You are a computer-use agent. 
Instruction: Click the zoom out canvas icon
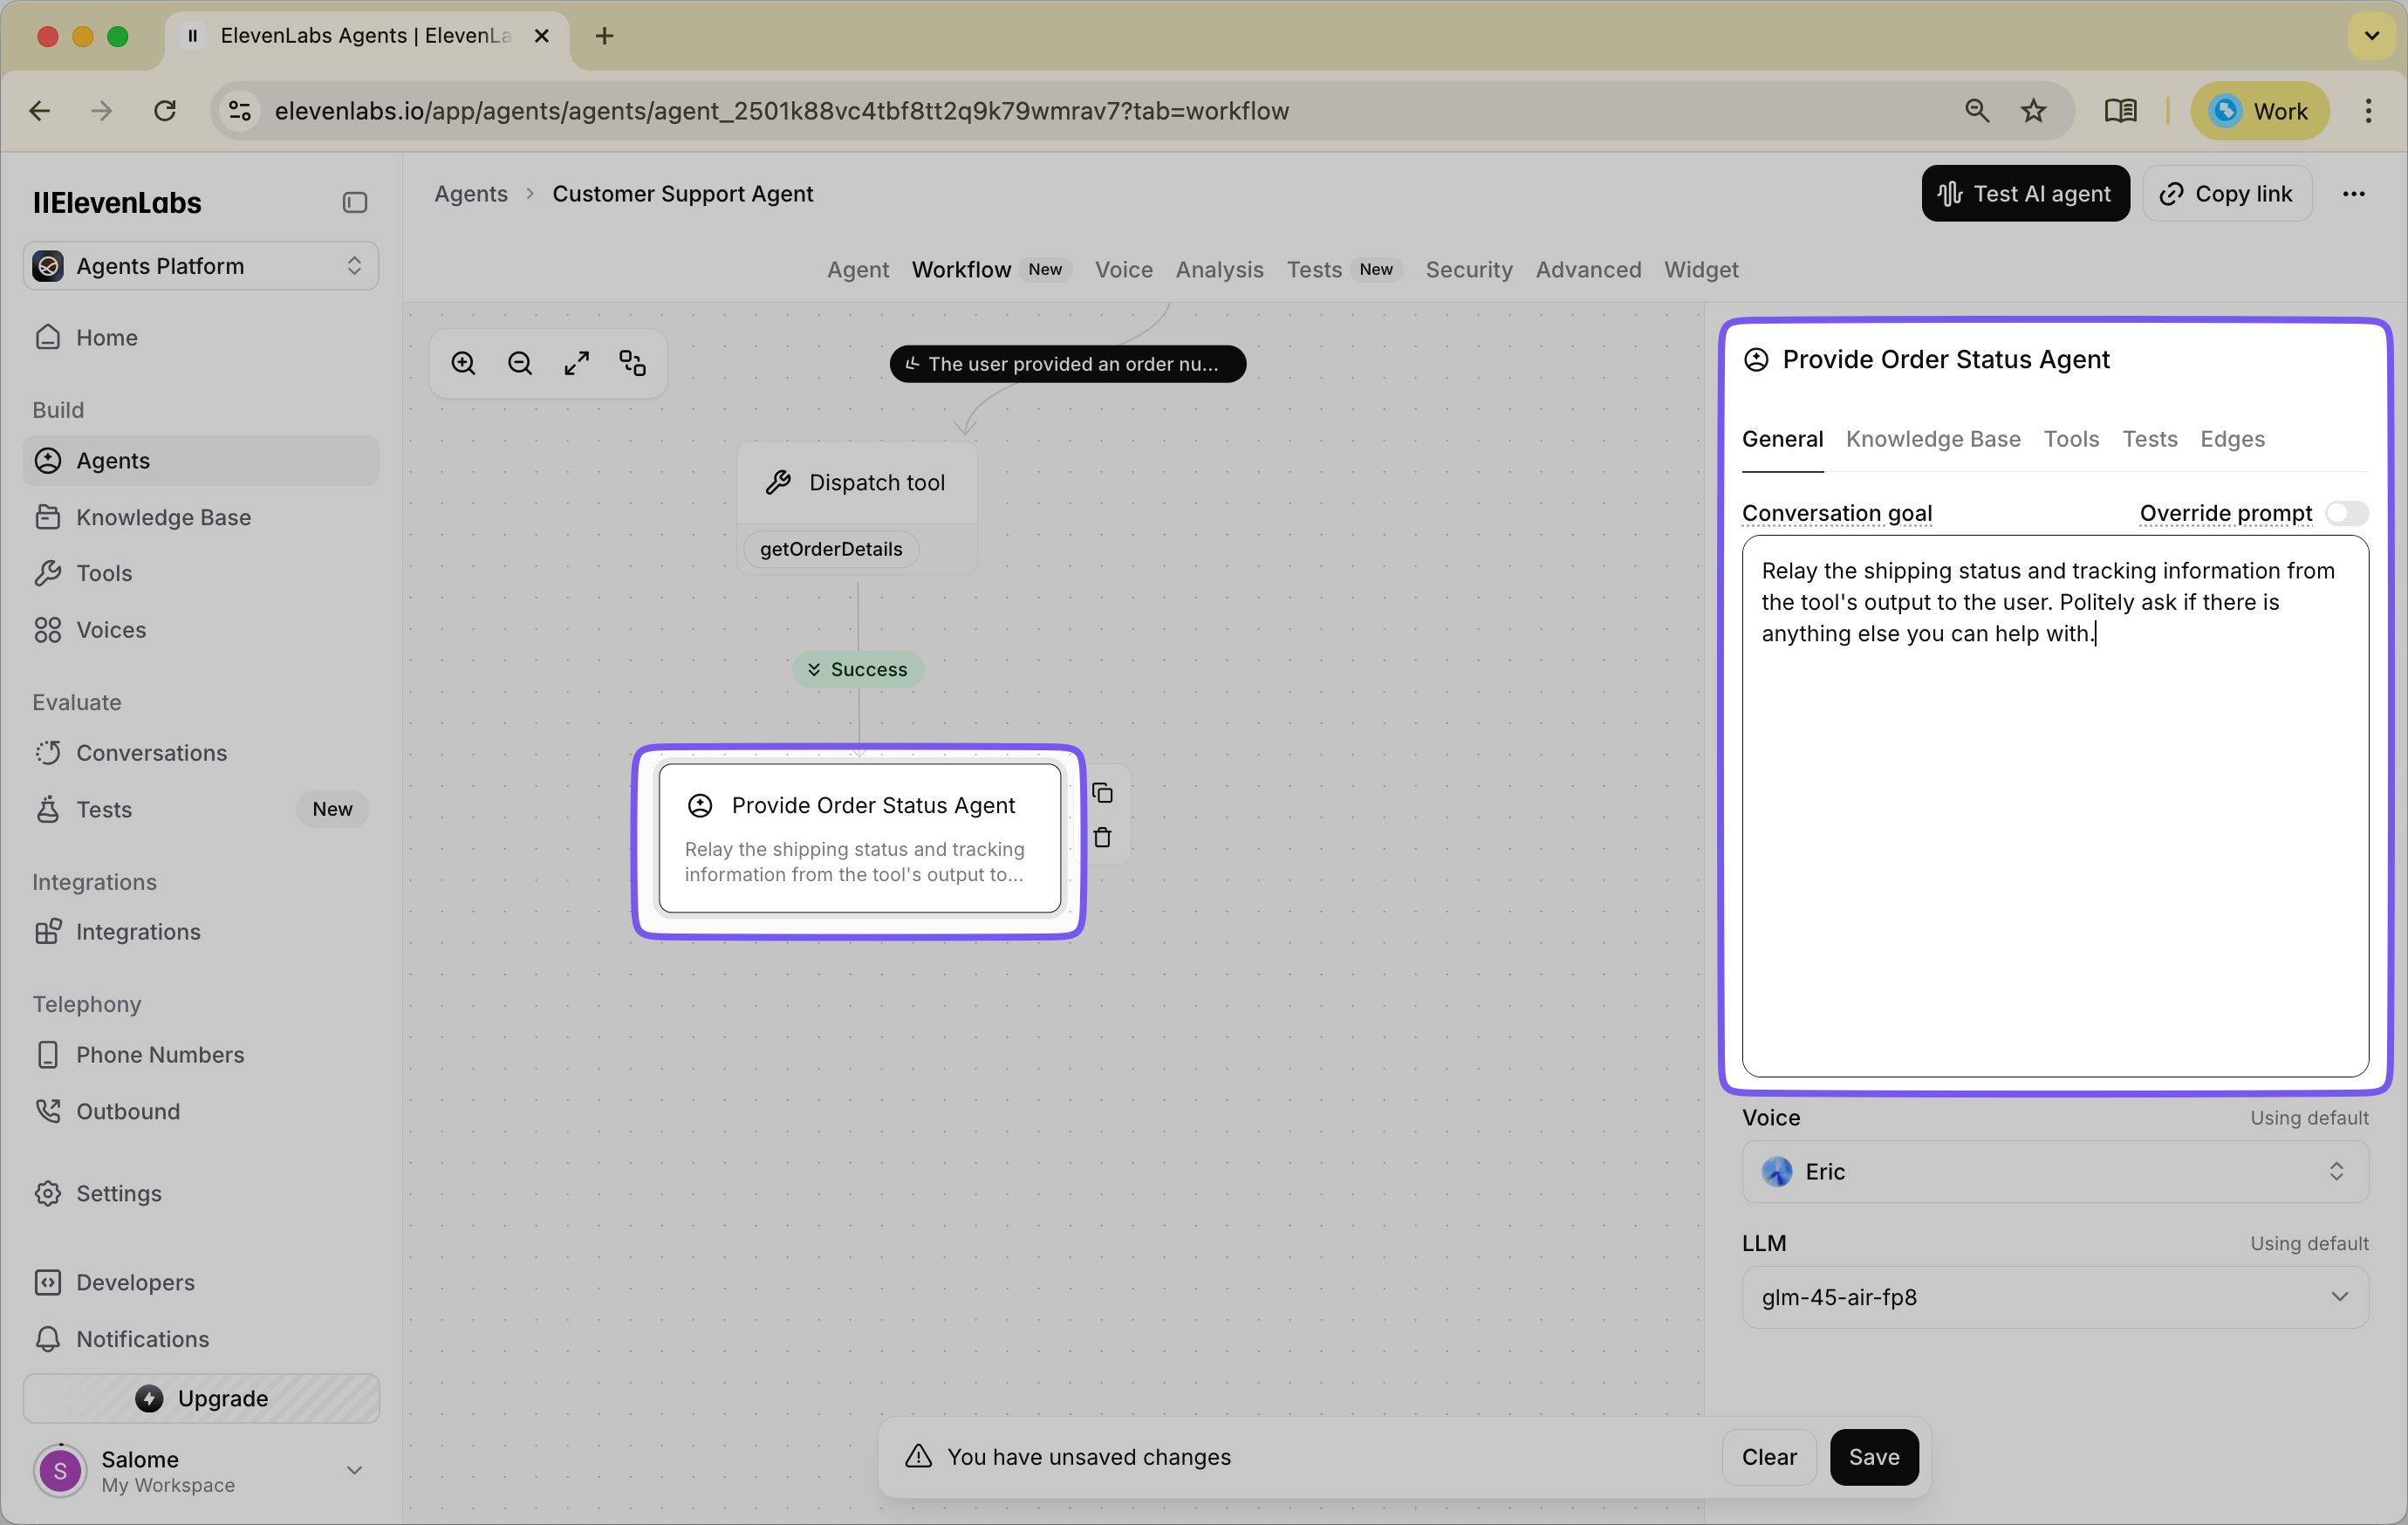click(519, 362)
